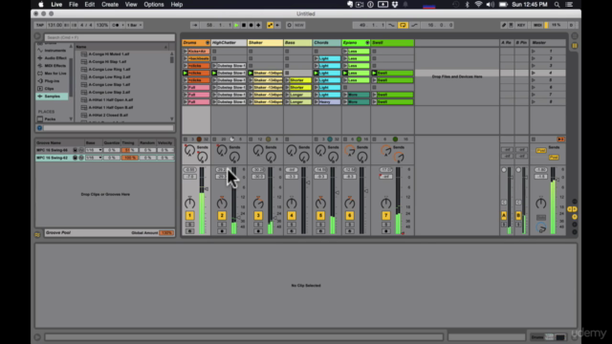Click the TAP tempo button
Viewport: 612px width, 344px height.
40,25
